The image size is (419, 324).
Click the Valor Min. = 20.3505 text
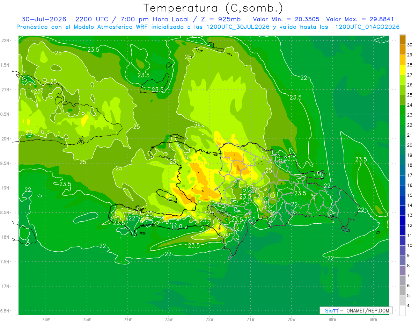(x=287, y=19)
